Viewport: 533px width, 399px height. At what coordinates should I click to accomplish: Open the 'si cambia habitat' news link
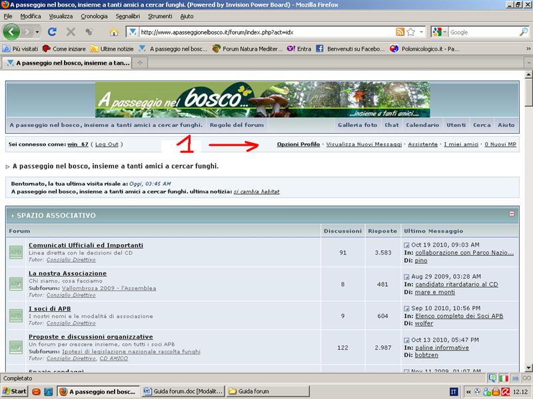tap(257, 192)
